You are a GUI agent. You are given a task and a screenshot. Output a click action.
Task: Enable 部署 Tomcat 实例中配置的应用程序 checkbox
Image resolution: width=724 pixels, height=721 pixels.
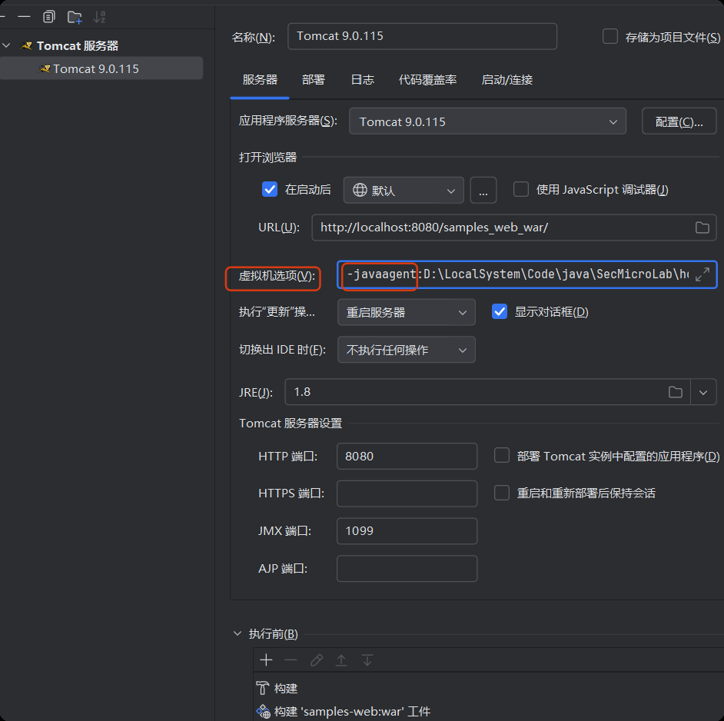point(501,455)
